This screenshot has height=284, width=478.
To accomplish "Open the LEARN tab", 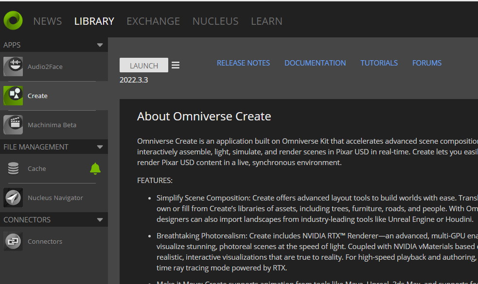I will point(266,21).
